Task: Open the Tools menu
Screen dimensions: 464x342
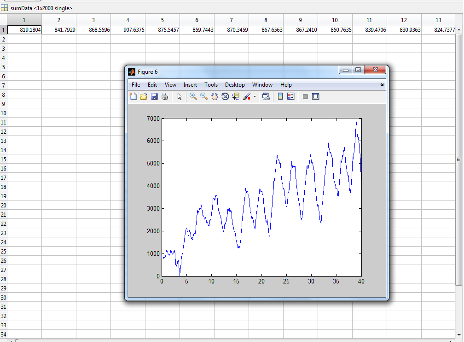Action: click(x=211, y=85)
